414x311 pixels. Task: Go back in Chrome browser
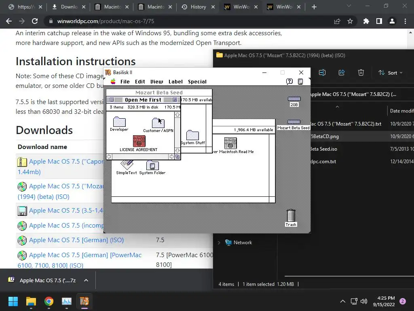[x=9, y=21]
